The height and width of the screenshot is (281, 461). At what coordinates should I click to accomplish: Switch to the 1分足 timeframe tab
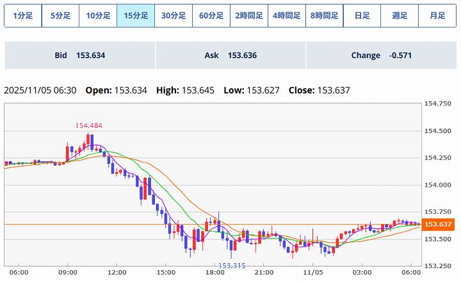point(22,16)
